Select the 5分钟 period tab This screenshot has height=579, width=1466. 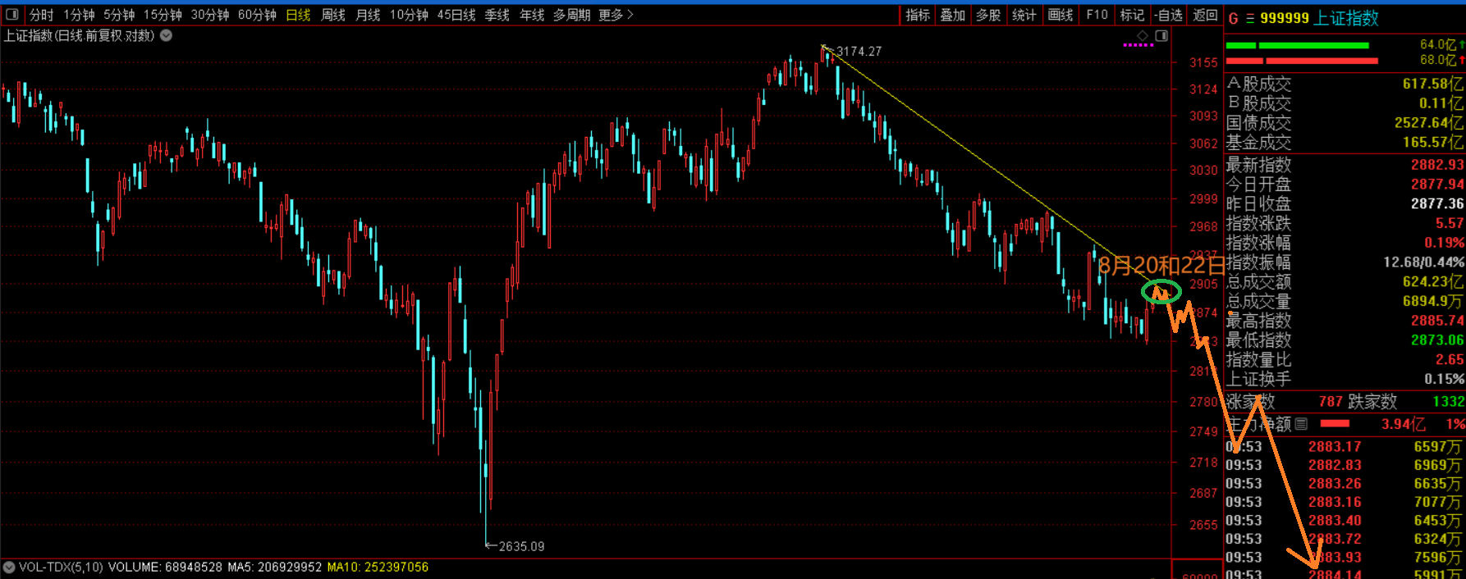coord(119,15)
